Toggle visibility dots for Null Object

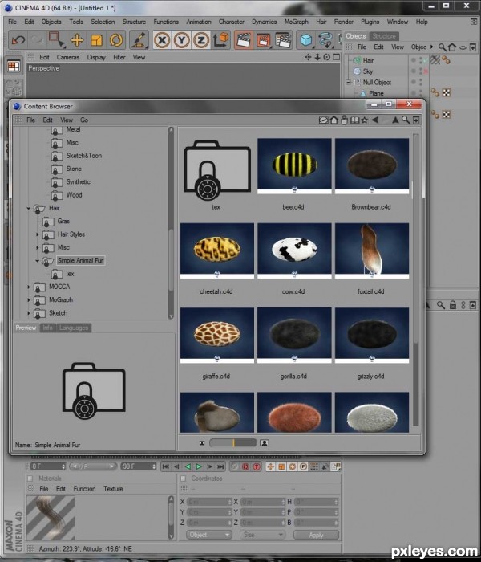421,83
